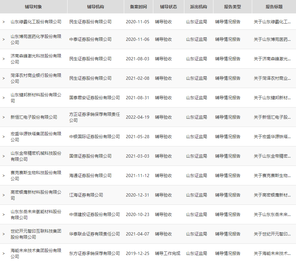
Task: Expand the 济南森峰激光科技股份有限公司 row
Action: click(4, 59)
